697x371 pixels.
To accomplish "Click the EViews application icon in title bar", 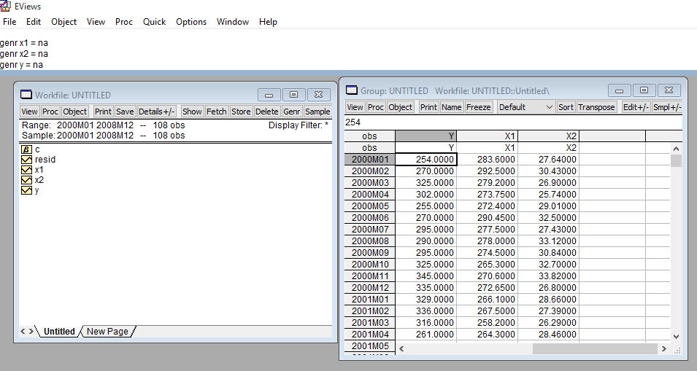I will click(7, 6).
